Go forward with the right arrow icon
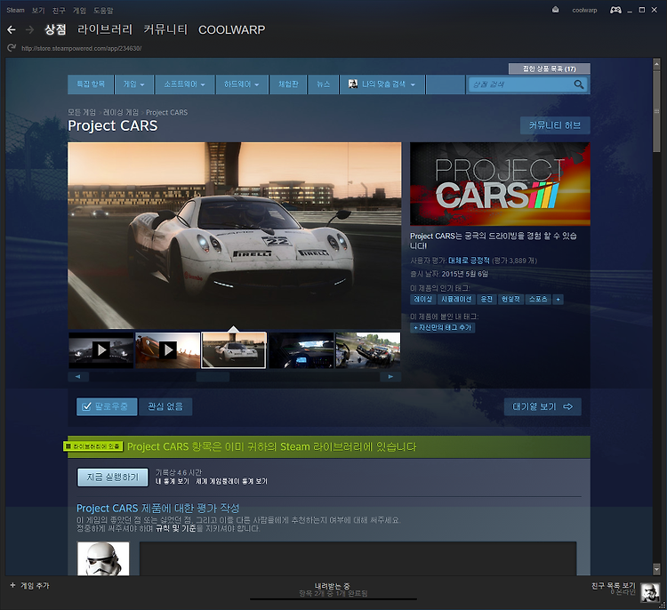 click(x=29, y=29)
